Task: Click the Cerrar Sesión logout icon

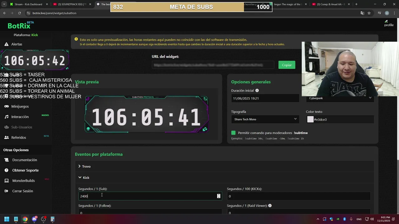Action: [x=6, y=191]
